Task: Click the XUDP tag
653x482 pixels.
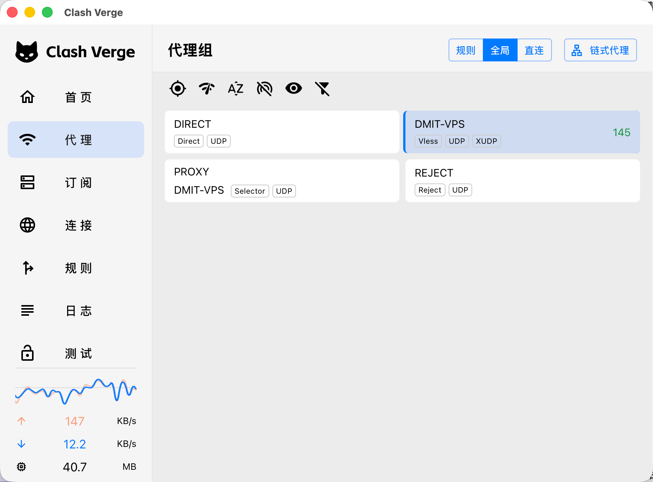Action: point(486,141)
